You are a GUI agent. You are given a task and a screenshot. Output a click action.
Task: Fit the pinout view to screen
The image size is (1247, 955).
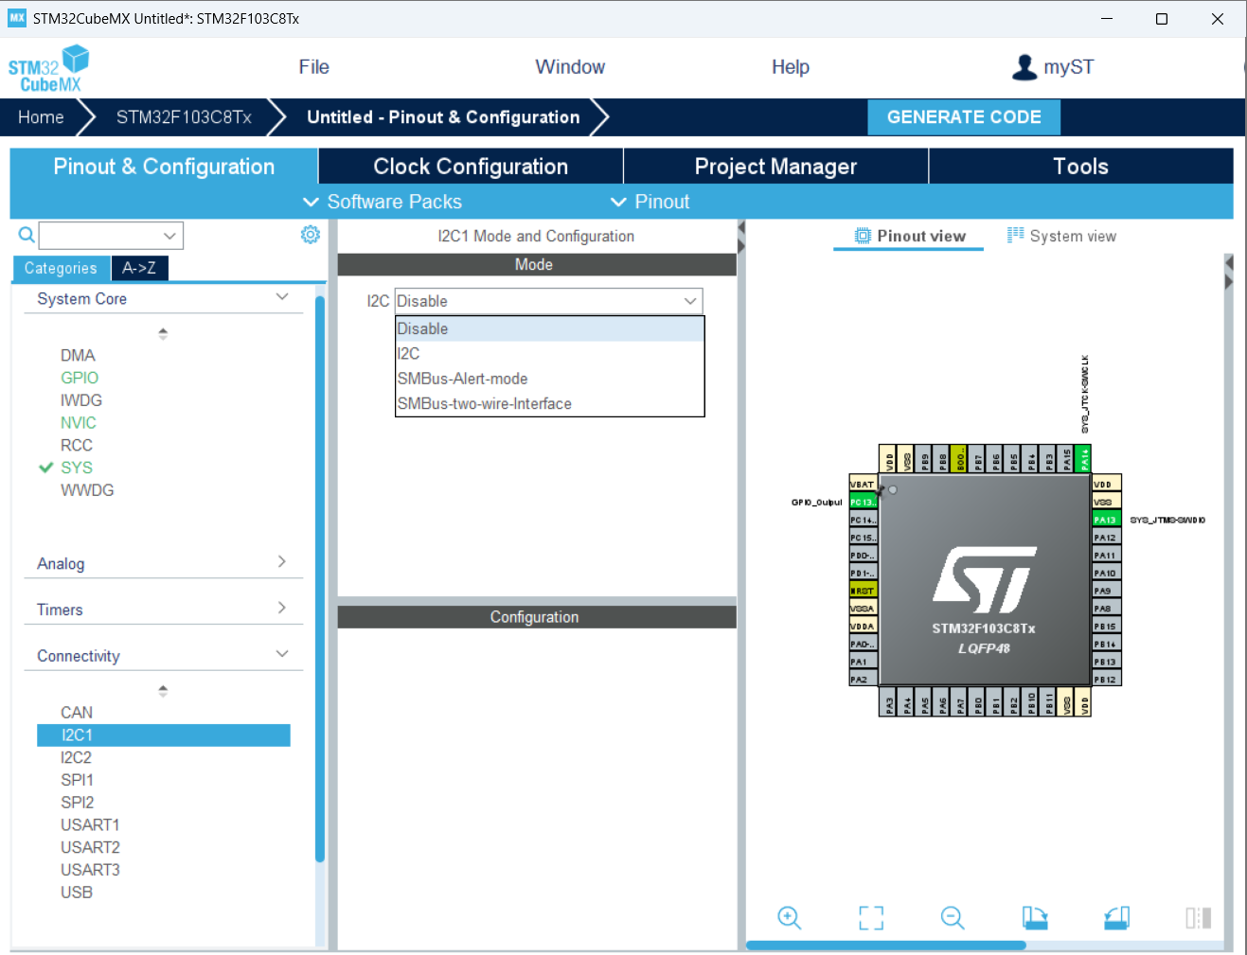point(871,917)
